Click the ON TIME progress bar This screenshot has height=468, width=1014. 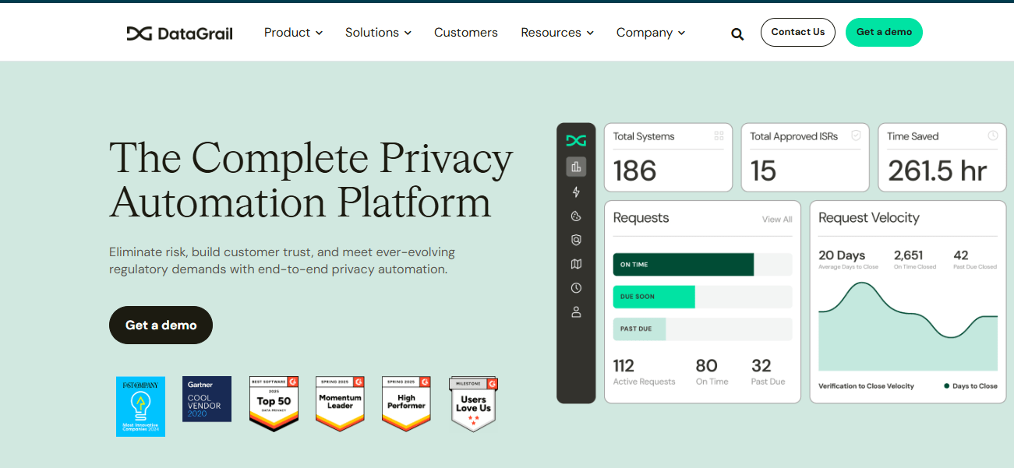[702, 265]
